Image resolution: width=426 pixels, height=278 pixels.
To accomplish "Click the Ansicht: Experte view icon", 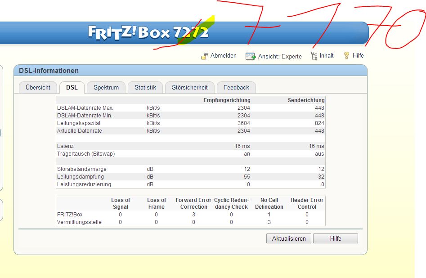I will click(x=251, y=56).
